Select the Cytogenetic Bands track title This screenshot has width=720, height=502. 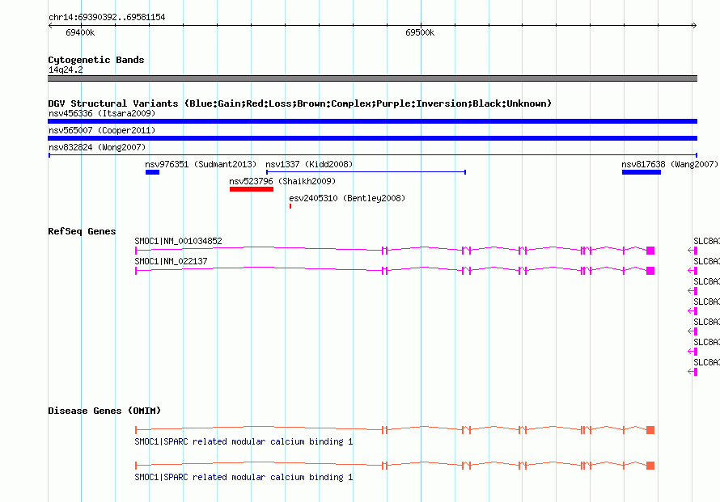coord(96,60)
